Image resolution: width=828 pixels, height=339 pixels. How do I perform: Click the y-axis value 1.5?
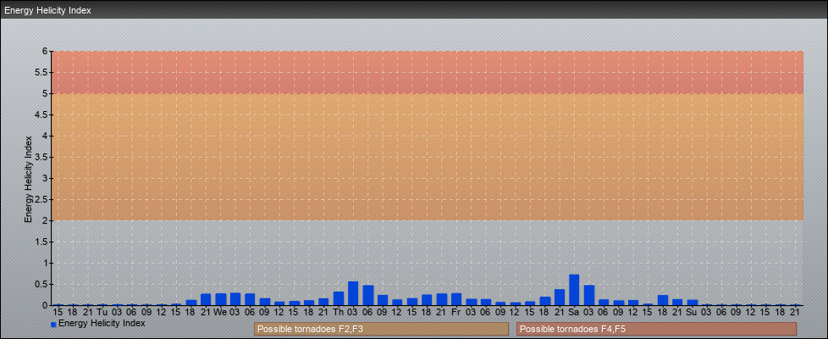[41, 242]
